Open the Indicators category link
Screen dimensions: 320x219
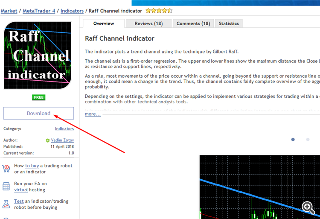[64, 128]
